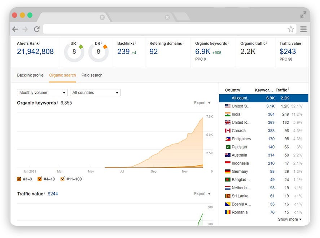Activate the third small browser tab
The image size is (320, 238).
coord(181,17)
